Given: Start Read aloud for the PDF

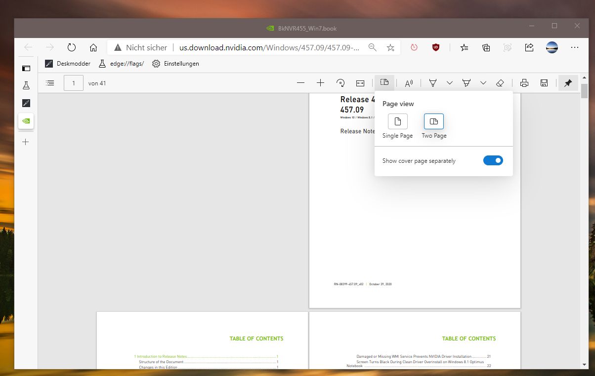Looking at the screenshot, I should [x=409, y=83].
